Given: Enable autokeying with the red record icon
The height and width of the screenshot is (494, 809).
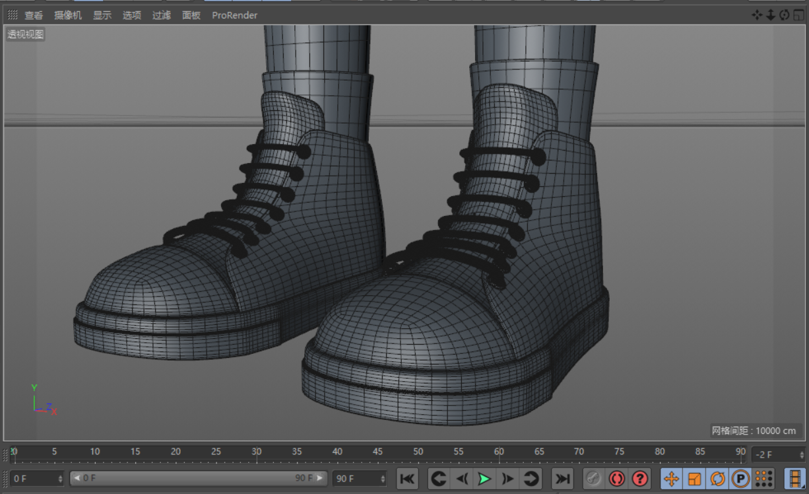Looking at the screenshot, I should pyautogui.click(x=618, y=478).
